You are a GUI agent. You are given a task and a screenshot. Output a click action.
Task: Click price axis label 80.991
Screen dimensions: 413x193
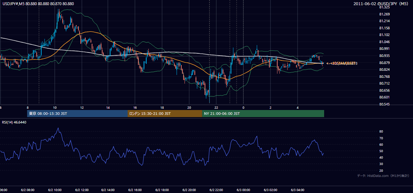click(x=385, y=49)
